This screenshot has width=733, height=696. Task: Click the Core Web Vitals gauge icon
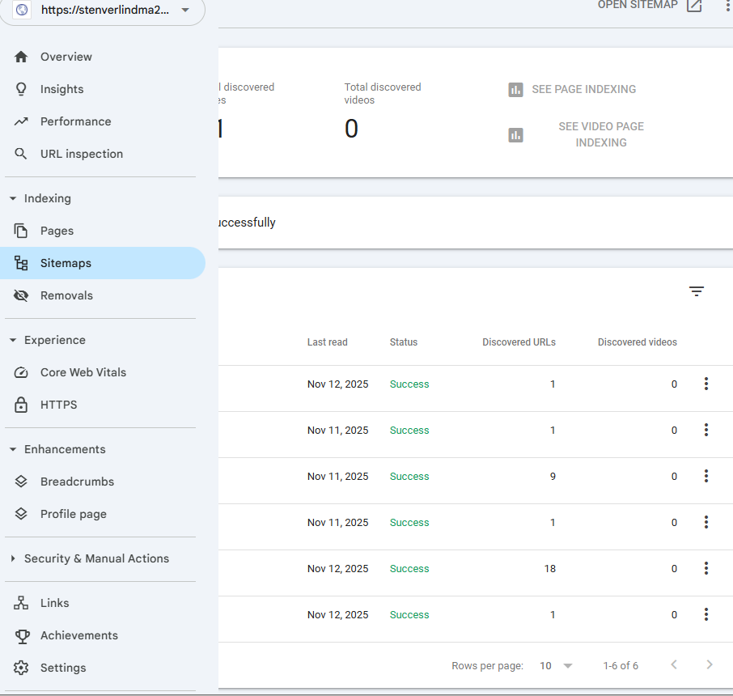tap(22, 372)
